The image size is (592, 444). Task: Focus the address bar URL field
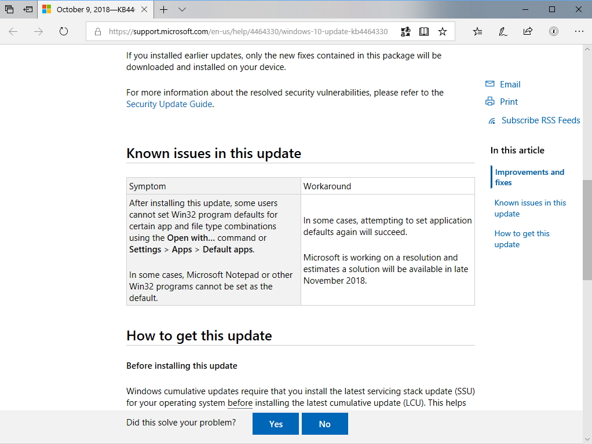pyautogui.click(x=248, y=32)
